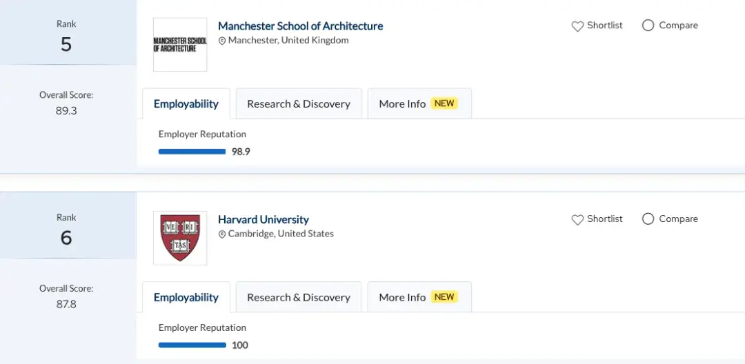
Task: Open Manchester School of Architecture link
Action: point(300,26)
